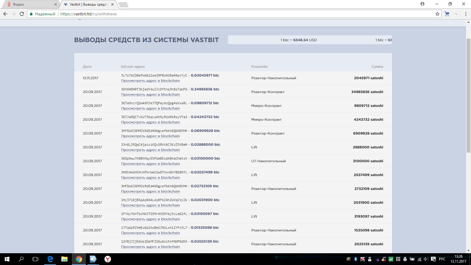Viewport: 471px width, 265px height.
Task: Launch Microsoft Edge from the taskbar
Action: click(x=50, y=259)
